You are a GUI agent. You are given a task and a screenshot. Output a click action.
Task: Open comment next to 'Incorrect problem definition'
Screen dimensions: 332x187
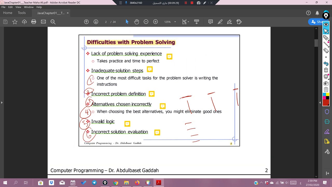151,94
